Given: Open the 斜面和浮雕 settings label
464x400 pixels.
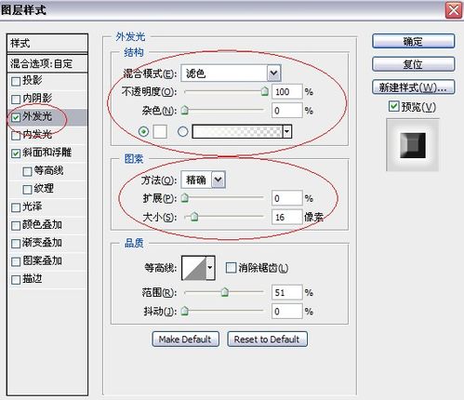Looking at the screenshot, I should pyautogui.click(x=46, y=153).
